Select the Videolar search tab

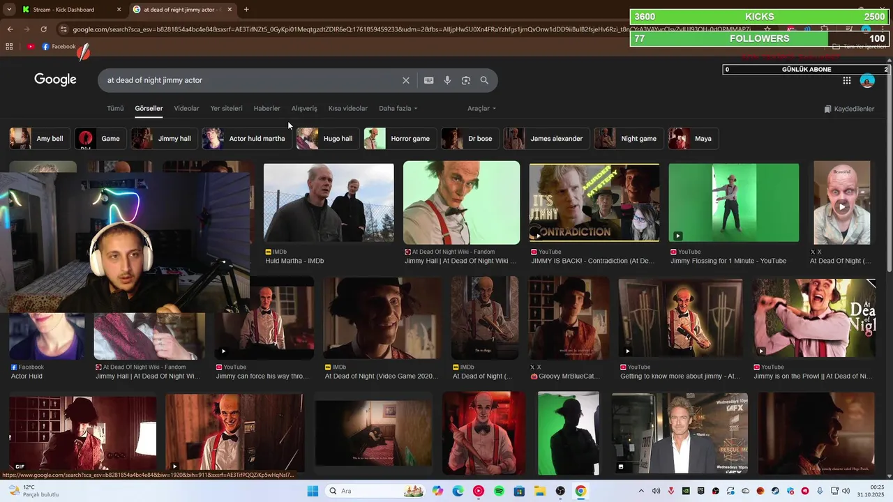pyautogui.click(x=186, y=109)
